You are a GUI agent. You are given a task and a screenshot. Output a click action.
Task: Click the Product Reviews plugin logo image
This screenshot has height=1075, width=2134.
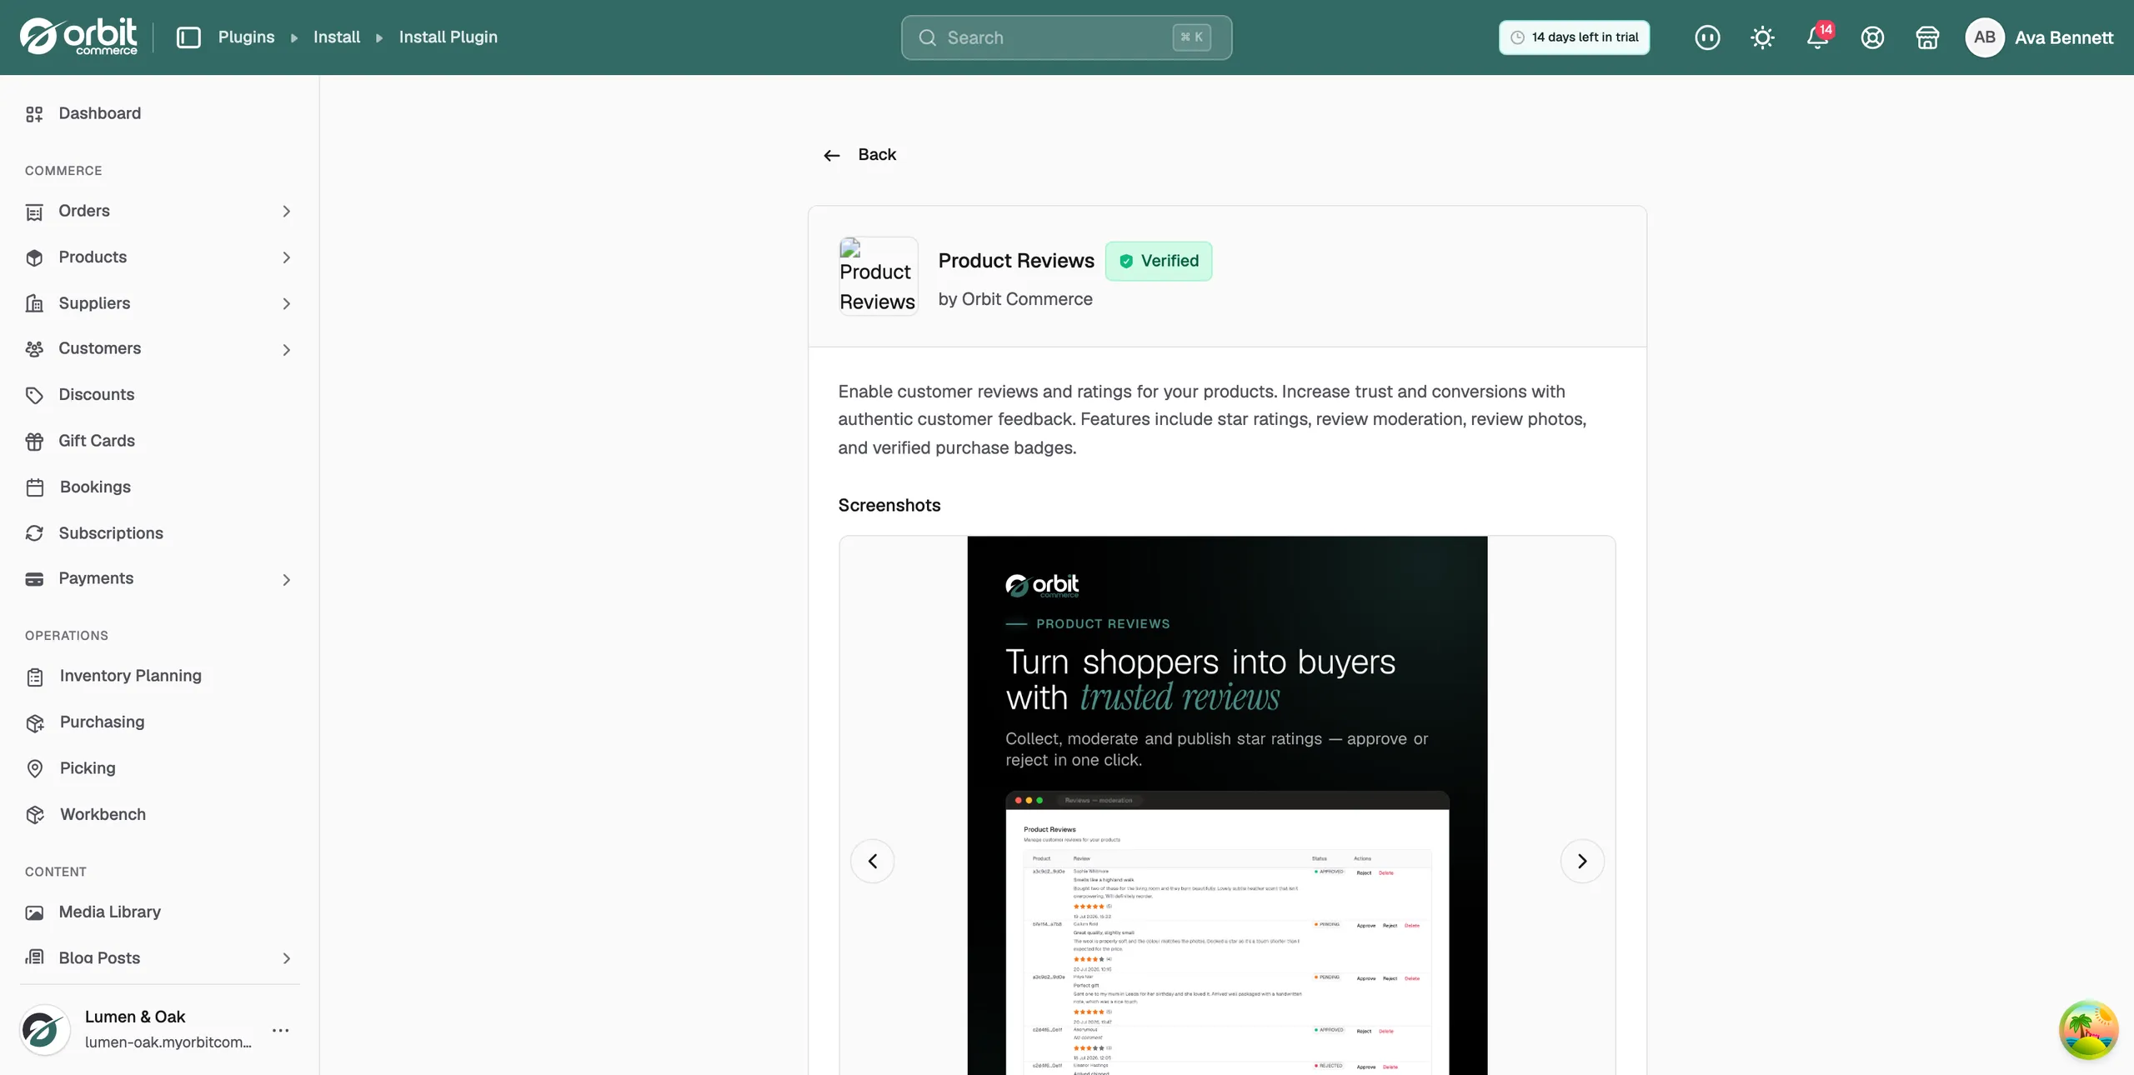[878, 276]
